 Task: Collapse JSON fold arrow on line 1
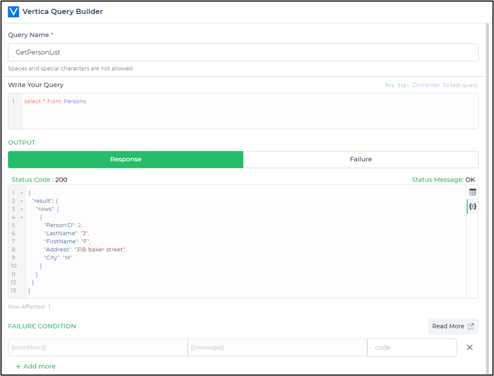coord(22,193)
